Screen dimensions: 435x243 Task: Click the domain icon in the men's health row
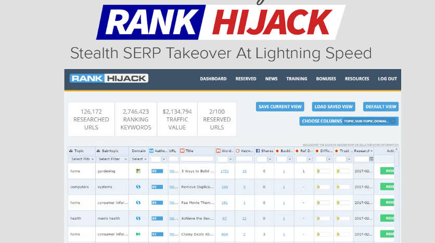point(138,219)
